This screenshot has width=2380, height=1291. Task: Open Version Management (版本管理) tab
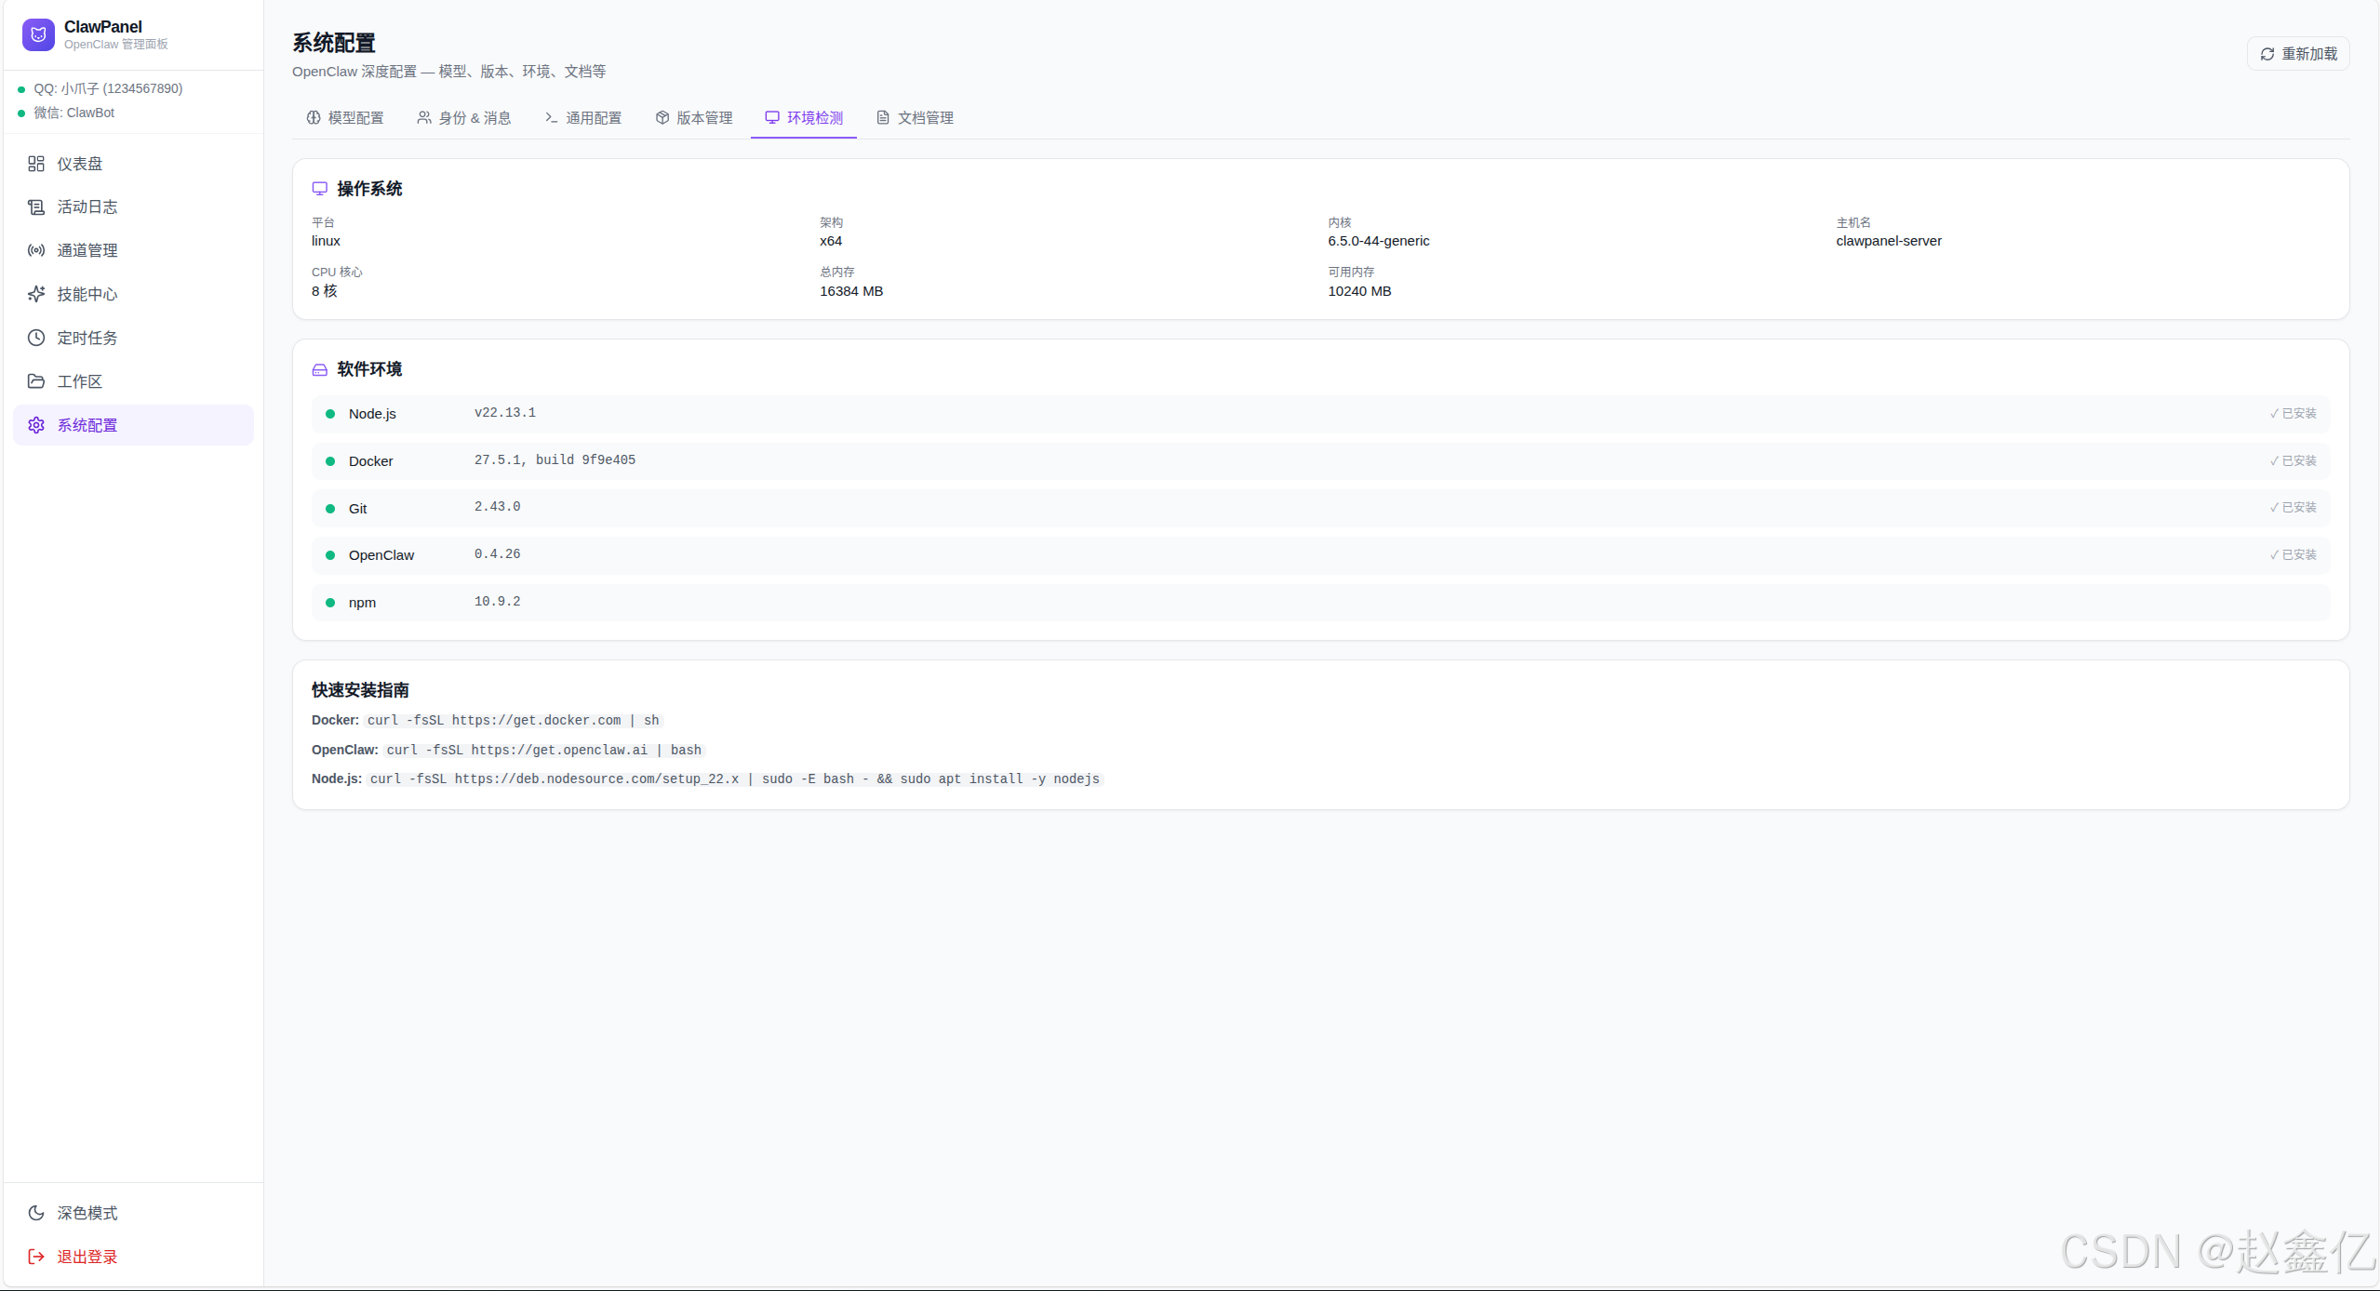694,118
